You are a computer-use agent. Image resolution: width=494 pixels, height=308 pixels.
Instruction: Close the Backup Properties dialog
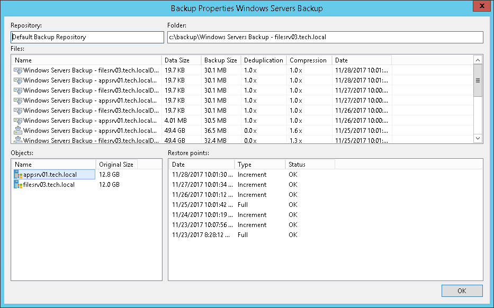(480, 6)
